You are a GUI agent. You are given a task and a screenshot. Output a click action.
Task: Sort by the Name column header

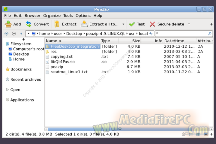(x=73, y=41)
